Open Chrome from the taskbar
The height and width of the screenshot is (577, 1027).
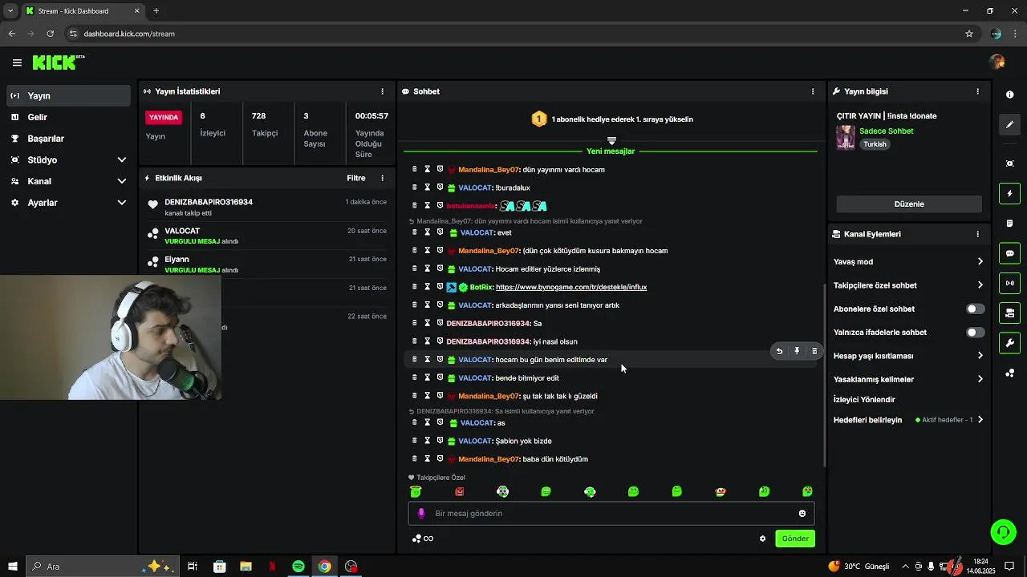pos(324,567)
